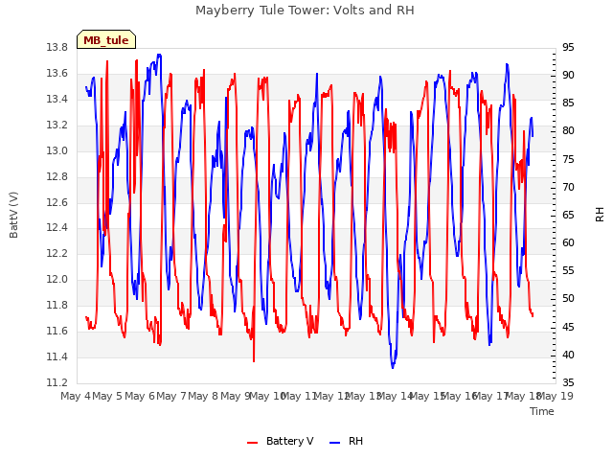The width and height of the screenshot is (613, 460).
Task: Select the 'RH' legend label text
Action: 355,441
